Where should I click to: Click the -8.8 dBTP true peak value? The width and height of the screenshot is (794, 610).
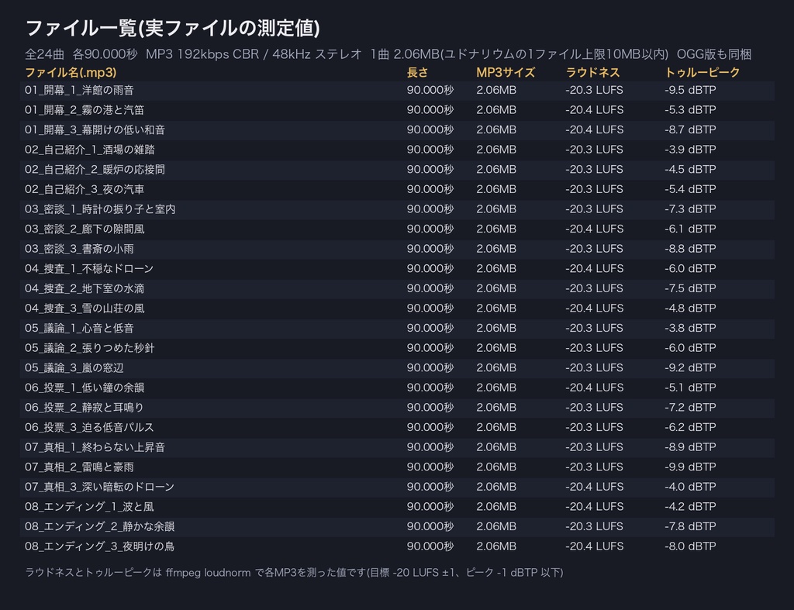(x=690, y=249)
